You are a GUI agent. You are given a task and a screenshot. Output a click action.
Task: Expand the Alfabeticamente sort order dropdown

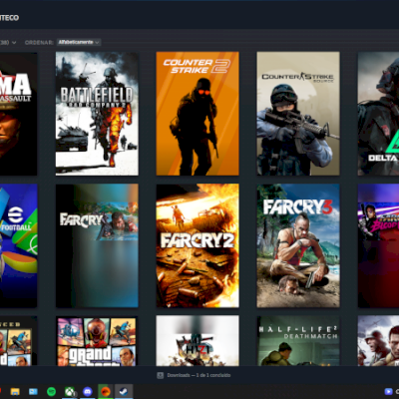[79, 42]
